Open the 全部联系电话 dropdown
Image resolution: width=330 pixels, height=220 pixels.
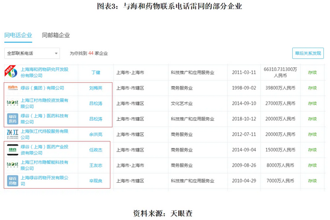coord(32,53)
